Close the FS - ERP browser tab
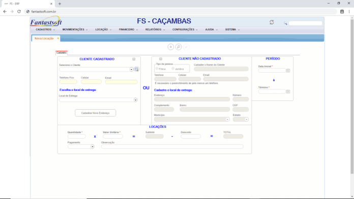Screen dimensions: 354x199 point(51,4)
